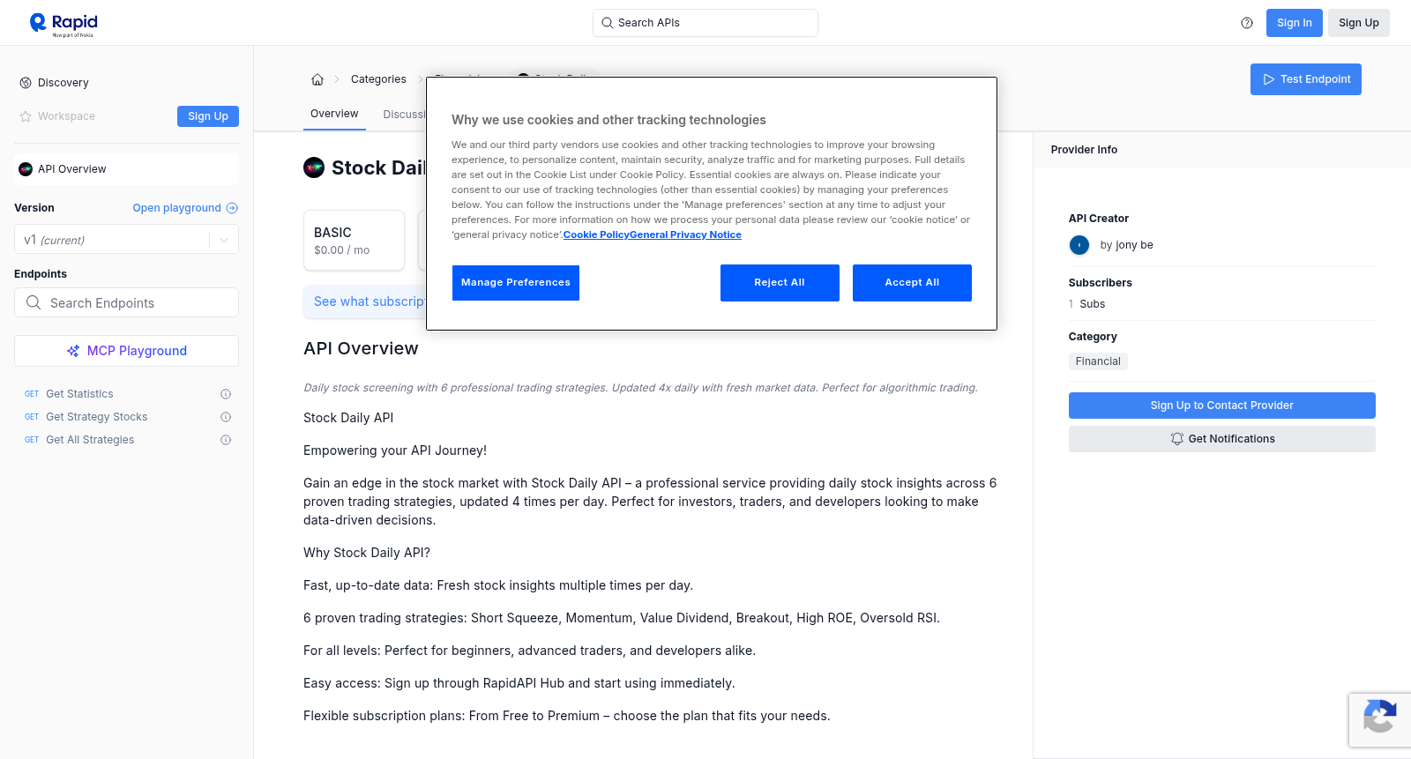Image resolution: width=1411 pixels, height=759 pixels.
Task: Click the magnifier icon in Search Endpoints
Action: click(34, 302)
